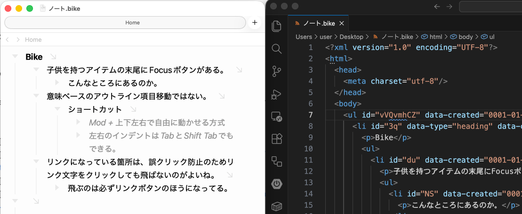Click triangle beside Mod + 上下左右 row

(x=79, y=122)
